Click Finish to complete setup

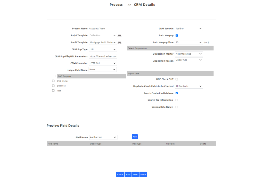(143, 174)
